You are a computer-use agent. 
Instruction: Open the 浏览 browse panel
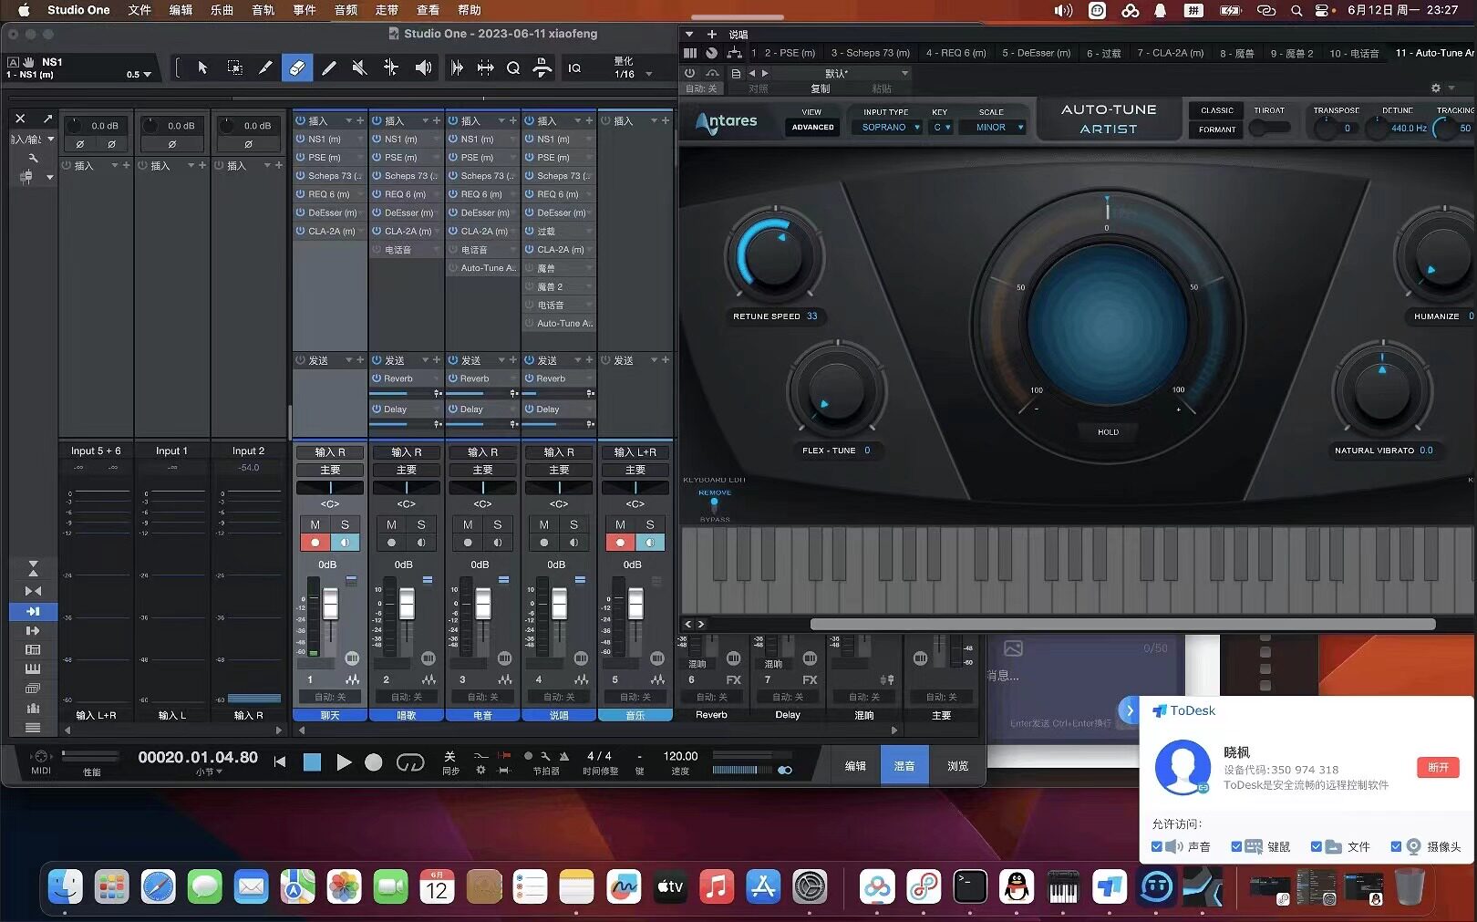[957, 766]
